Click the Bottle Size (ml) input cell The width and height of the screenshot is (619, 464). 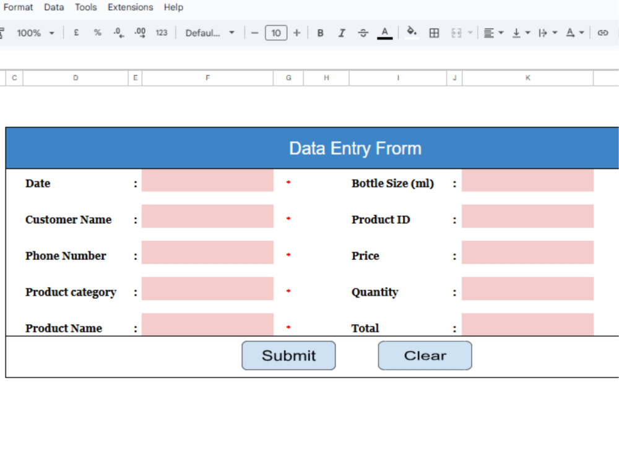point(528,180)
